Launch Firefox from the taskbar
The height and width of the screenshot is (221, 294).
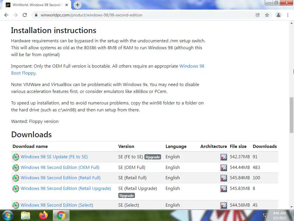coord(43,215)
